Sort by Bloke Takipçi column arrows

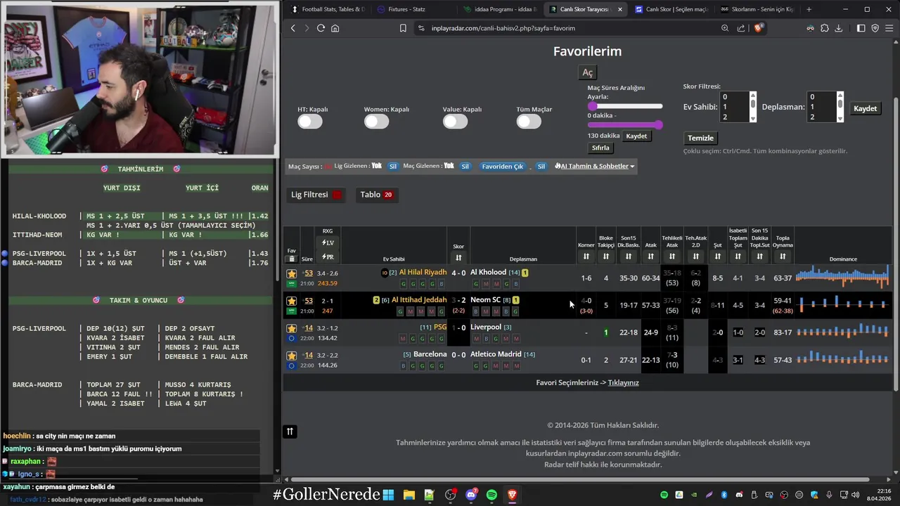[606, 257]
